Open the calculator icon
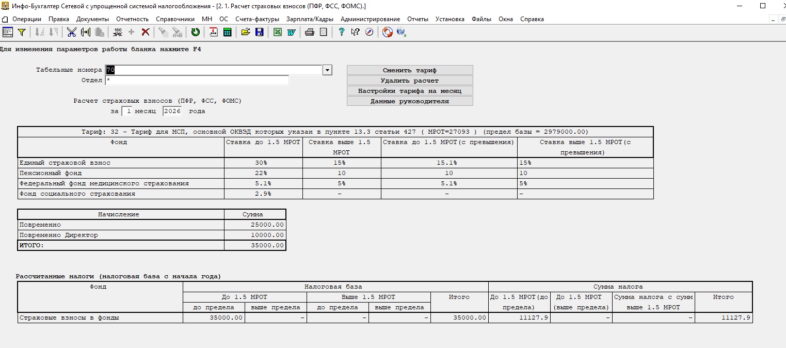This screenshot has height=348, width=786. (227, 32)
